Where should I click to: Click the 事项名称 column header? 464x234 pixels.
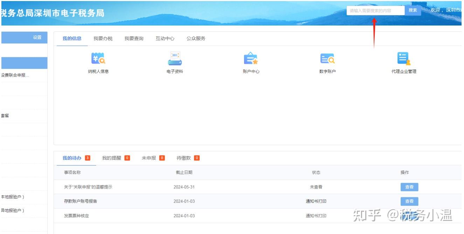pos(72,173)
